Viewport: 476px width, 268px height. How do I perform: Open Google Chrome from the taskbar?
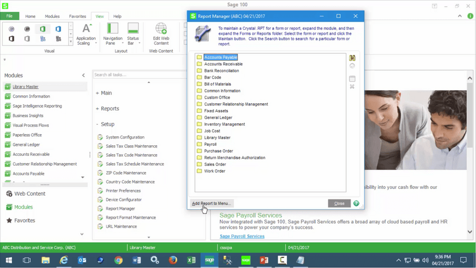click(x=118, y=260)
